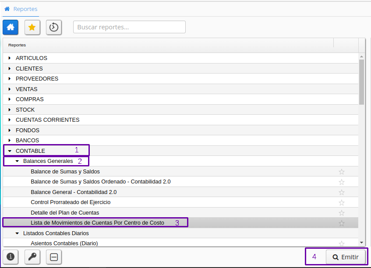Select the STOCK row
Viewport: 371px width, 268px height.
180,109
